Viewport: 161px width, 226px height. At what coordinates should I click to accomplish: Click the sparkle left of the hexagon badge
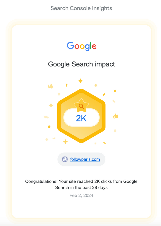click(x=51, y=105)
